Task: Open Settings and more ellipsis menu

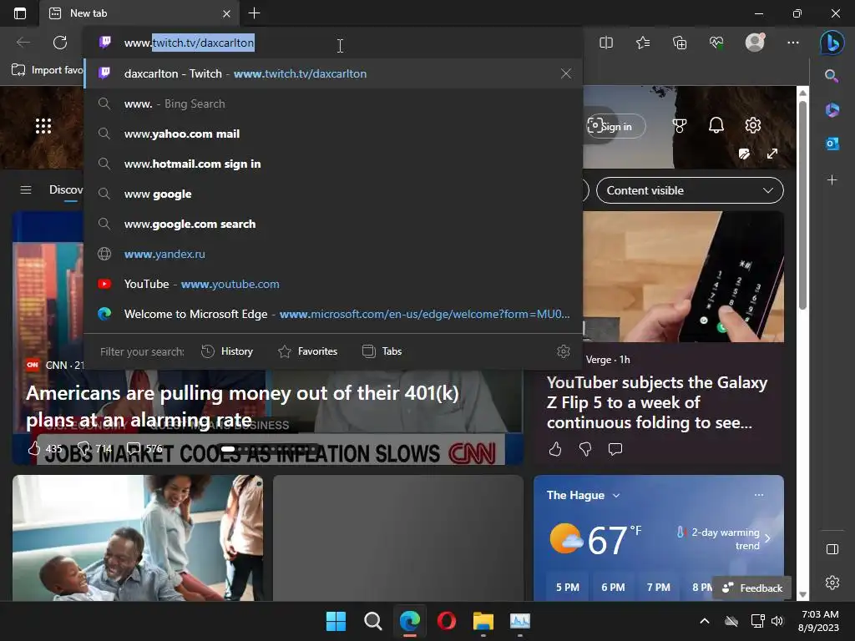Action: 793,43
